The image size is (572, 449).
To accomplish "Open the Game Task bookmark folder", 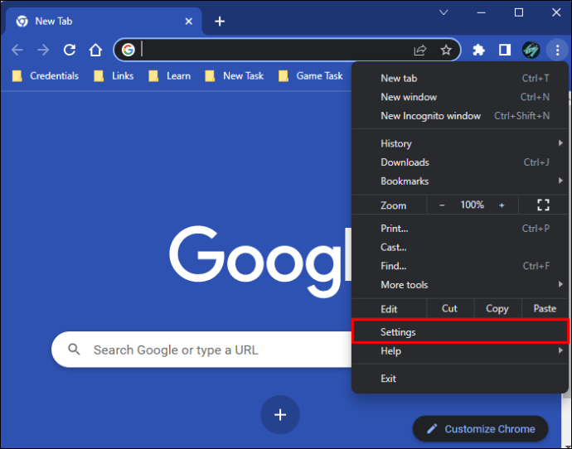I will click(x=311, y=76).
